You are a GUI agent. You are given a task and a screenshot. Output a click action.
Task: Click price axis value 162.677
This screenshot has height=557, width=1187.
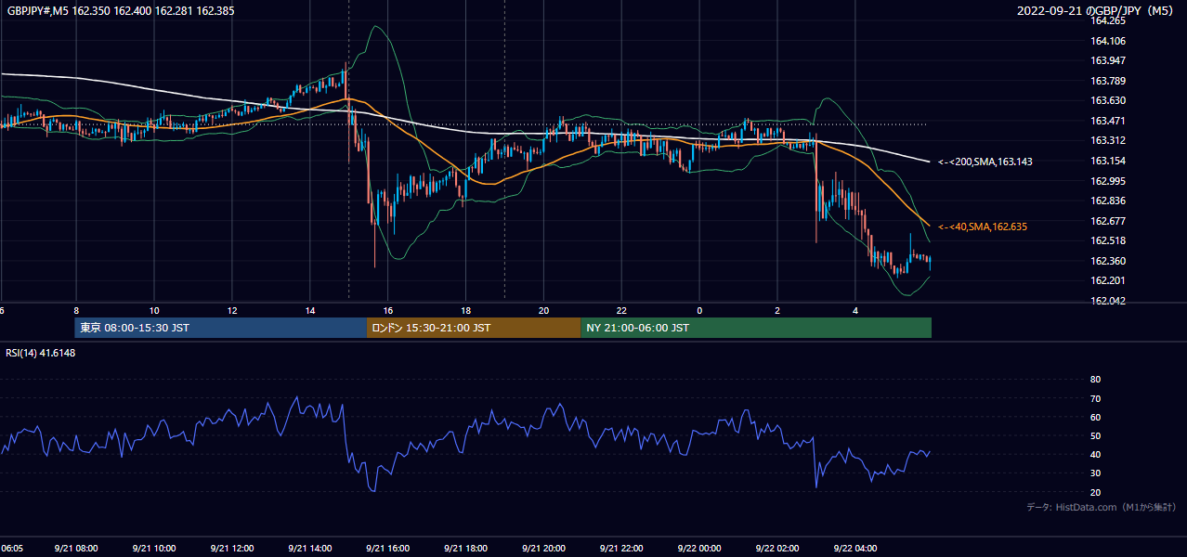pyautogui.click(x=1108, y=221)
